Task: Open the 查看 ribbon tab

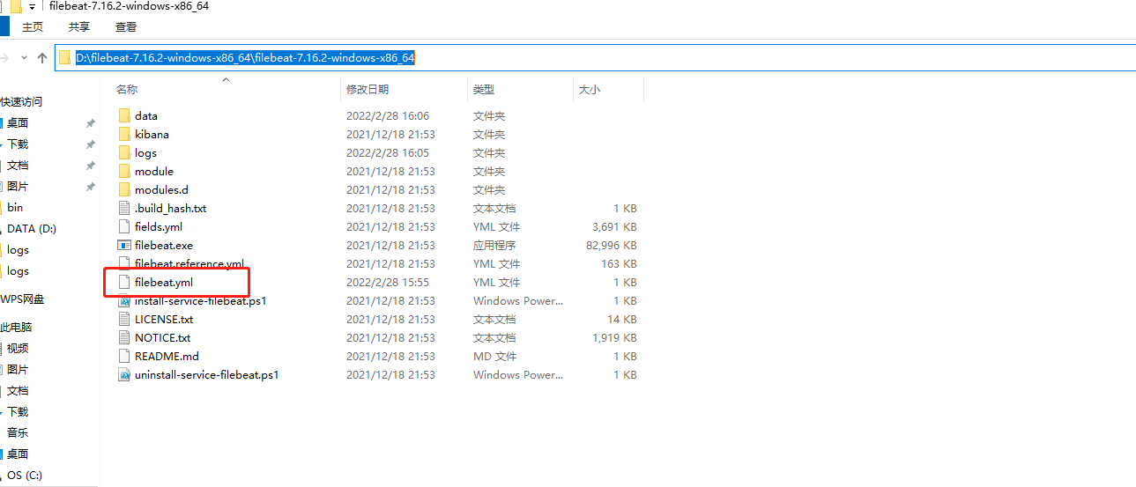Action: point(126,27)
